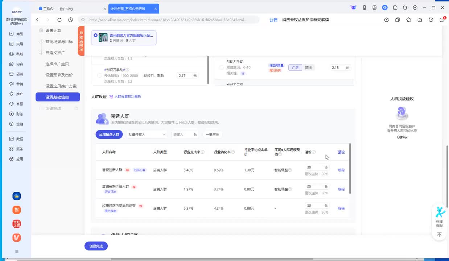Open the hexagon settings icon in title bar

(415, 8)
